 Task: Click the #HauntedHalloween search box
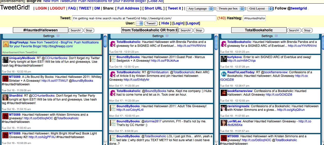[40, 30]
